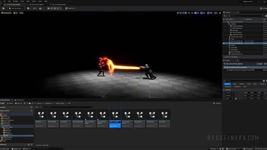This screenshot has width=267, height=150.
Task: Toggle rotation snapping in viewport toolbar
Action: (x=201, y=13)
